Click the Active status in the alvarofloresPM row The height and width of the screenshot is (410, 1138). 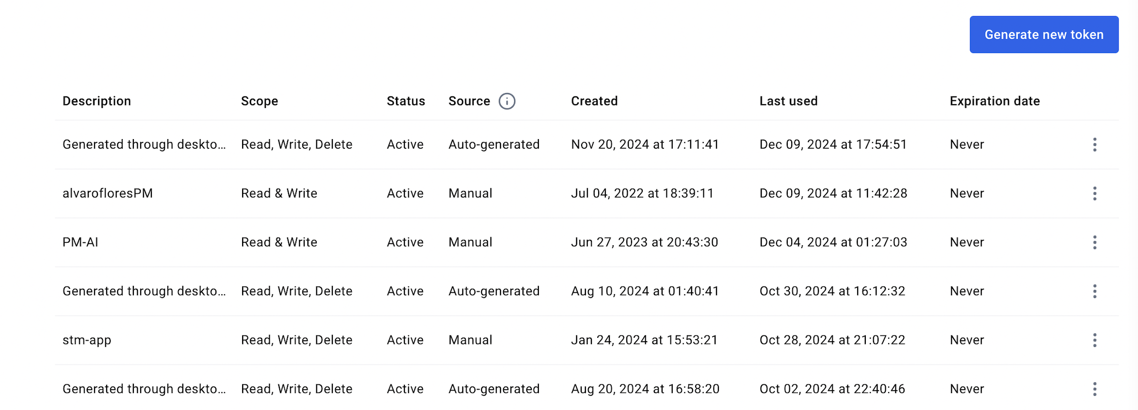click(405, 193)
